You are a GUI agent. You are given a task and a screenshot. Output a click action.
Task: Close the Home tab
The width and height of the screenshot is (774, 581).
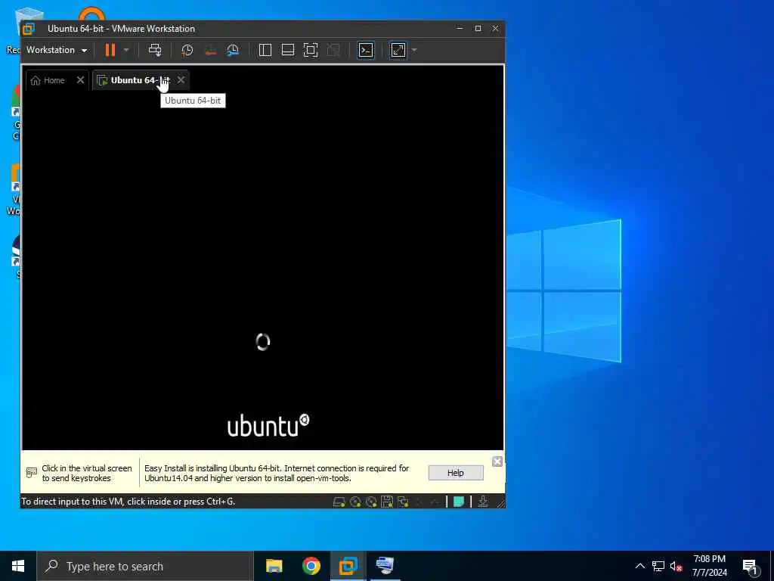80,80
